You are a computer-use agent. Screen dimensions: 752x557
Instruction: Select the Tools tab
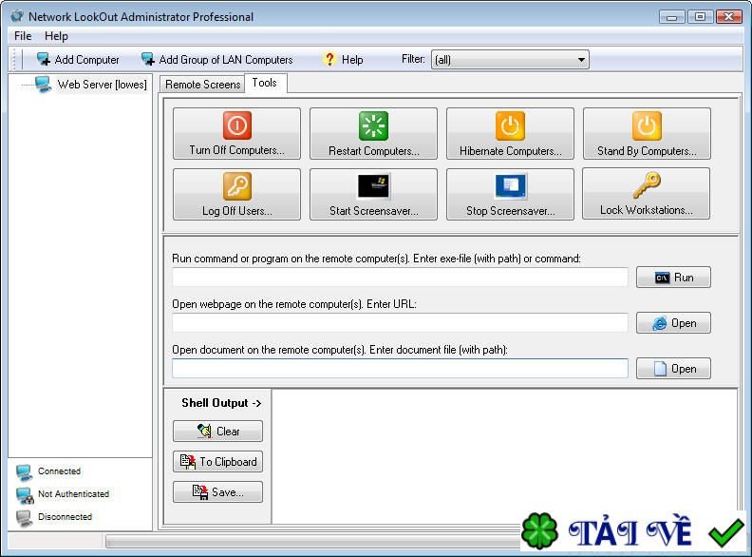pyautogui.click(x=265, y=83)
